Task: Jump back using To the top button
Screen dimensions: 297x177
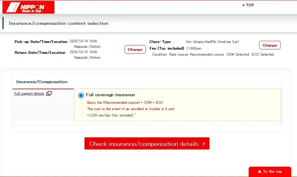Action: coord(270,172)
